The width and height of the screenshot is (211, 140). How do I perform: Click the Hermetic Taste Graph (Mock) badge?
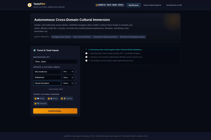click(110, 5)
